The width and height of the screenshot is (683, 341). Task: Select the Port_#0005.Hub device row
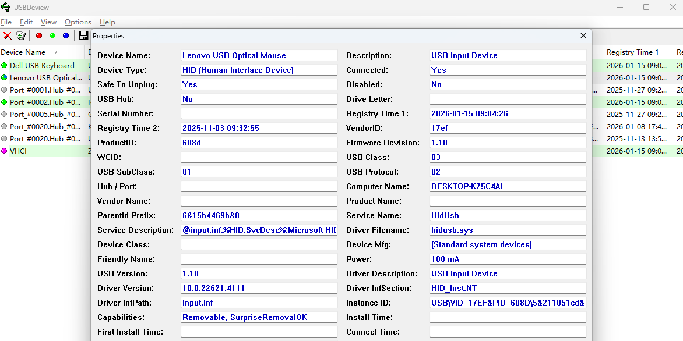45,115
